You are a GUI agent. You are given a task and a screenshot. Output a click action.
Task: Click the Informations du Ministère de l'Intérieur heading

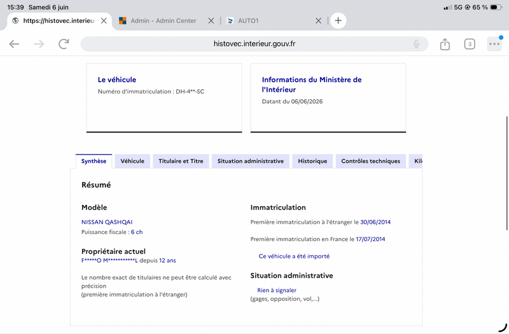click(x=312, y=85)
